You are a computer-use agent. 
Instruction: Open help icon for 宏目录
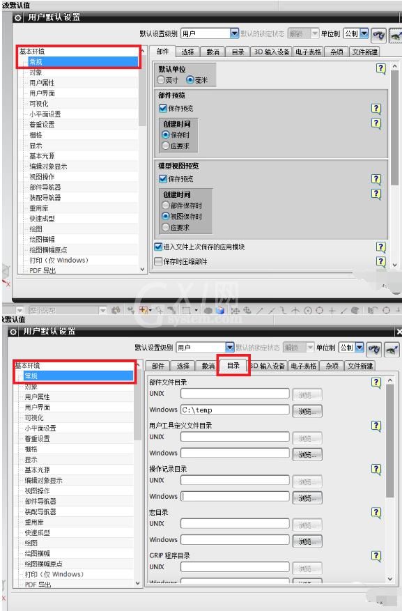[376, 512]
